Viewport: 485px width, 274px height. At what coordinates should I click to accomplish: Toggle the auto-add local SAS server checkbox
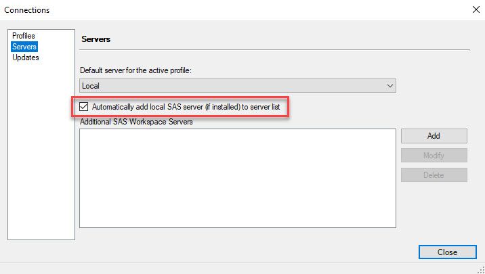click(84, 107)
